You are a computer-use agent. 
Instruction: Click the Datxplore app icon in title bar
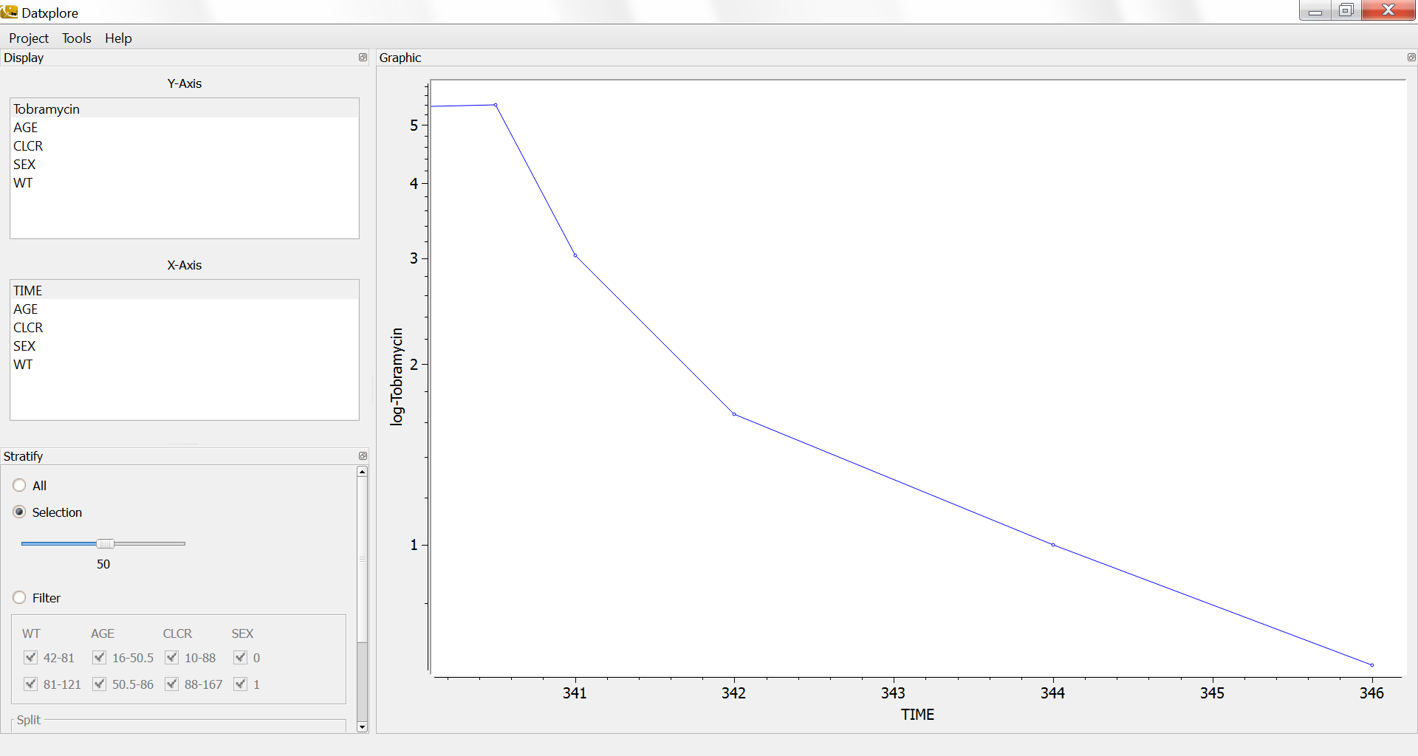click(x=10, y=12)
